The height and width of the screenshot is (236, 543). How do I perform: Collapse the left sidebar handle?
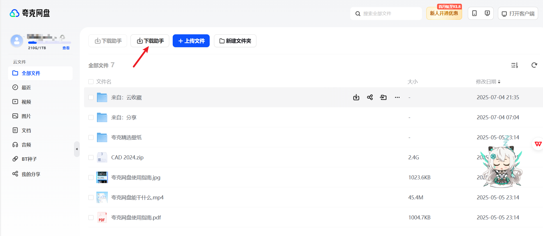tap(77, 149)
